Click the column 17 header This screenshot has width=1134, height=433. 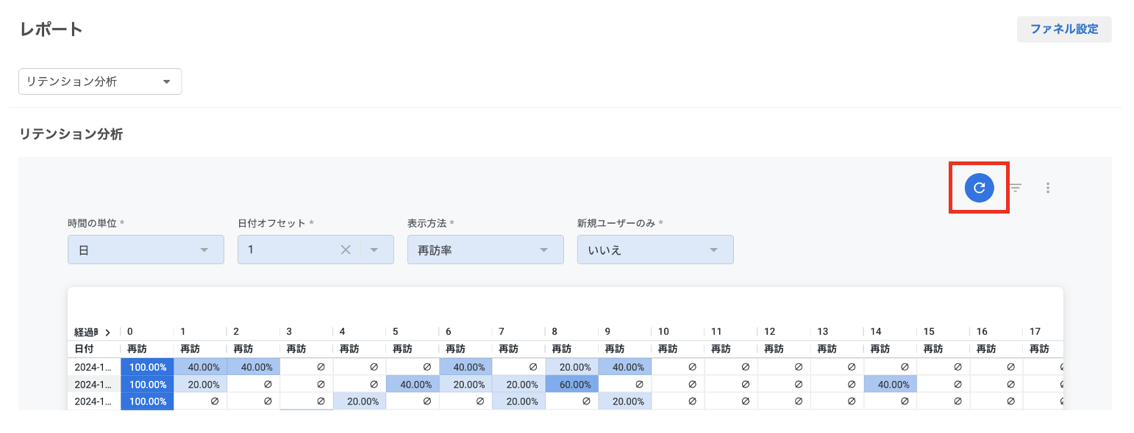click(x=1035, y=332)
